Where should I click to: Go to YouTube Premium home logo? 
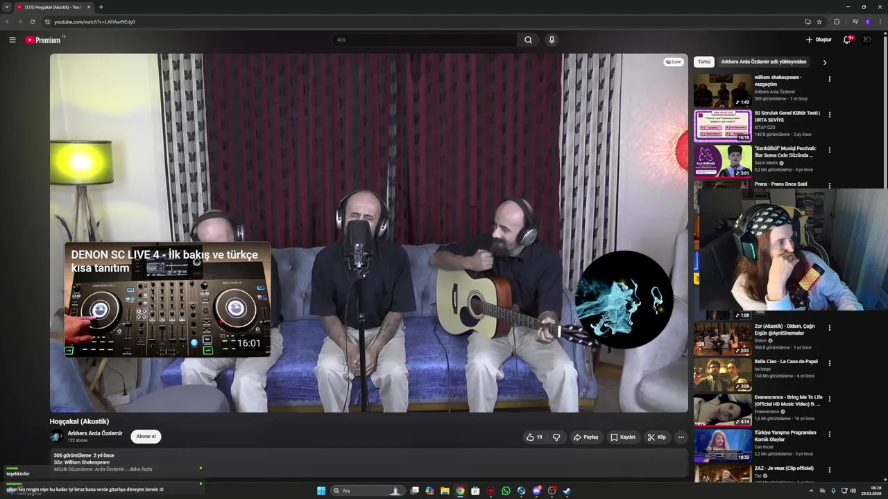coord(44,40)
